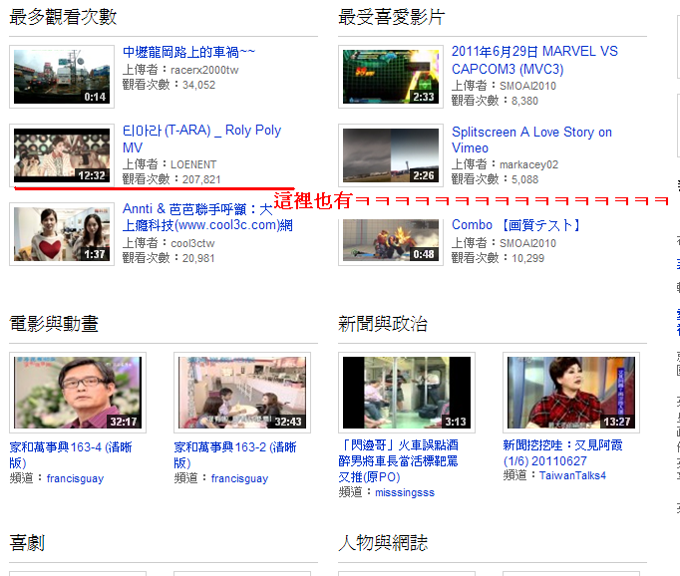Select view count 10,299

tap(527, 258)
